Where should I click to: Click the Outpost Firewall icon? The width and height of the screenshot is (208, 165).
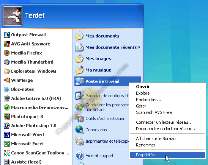6,35
